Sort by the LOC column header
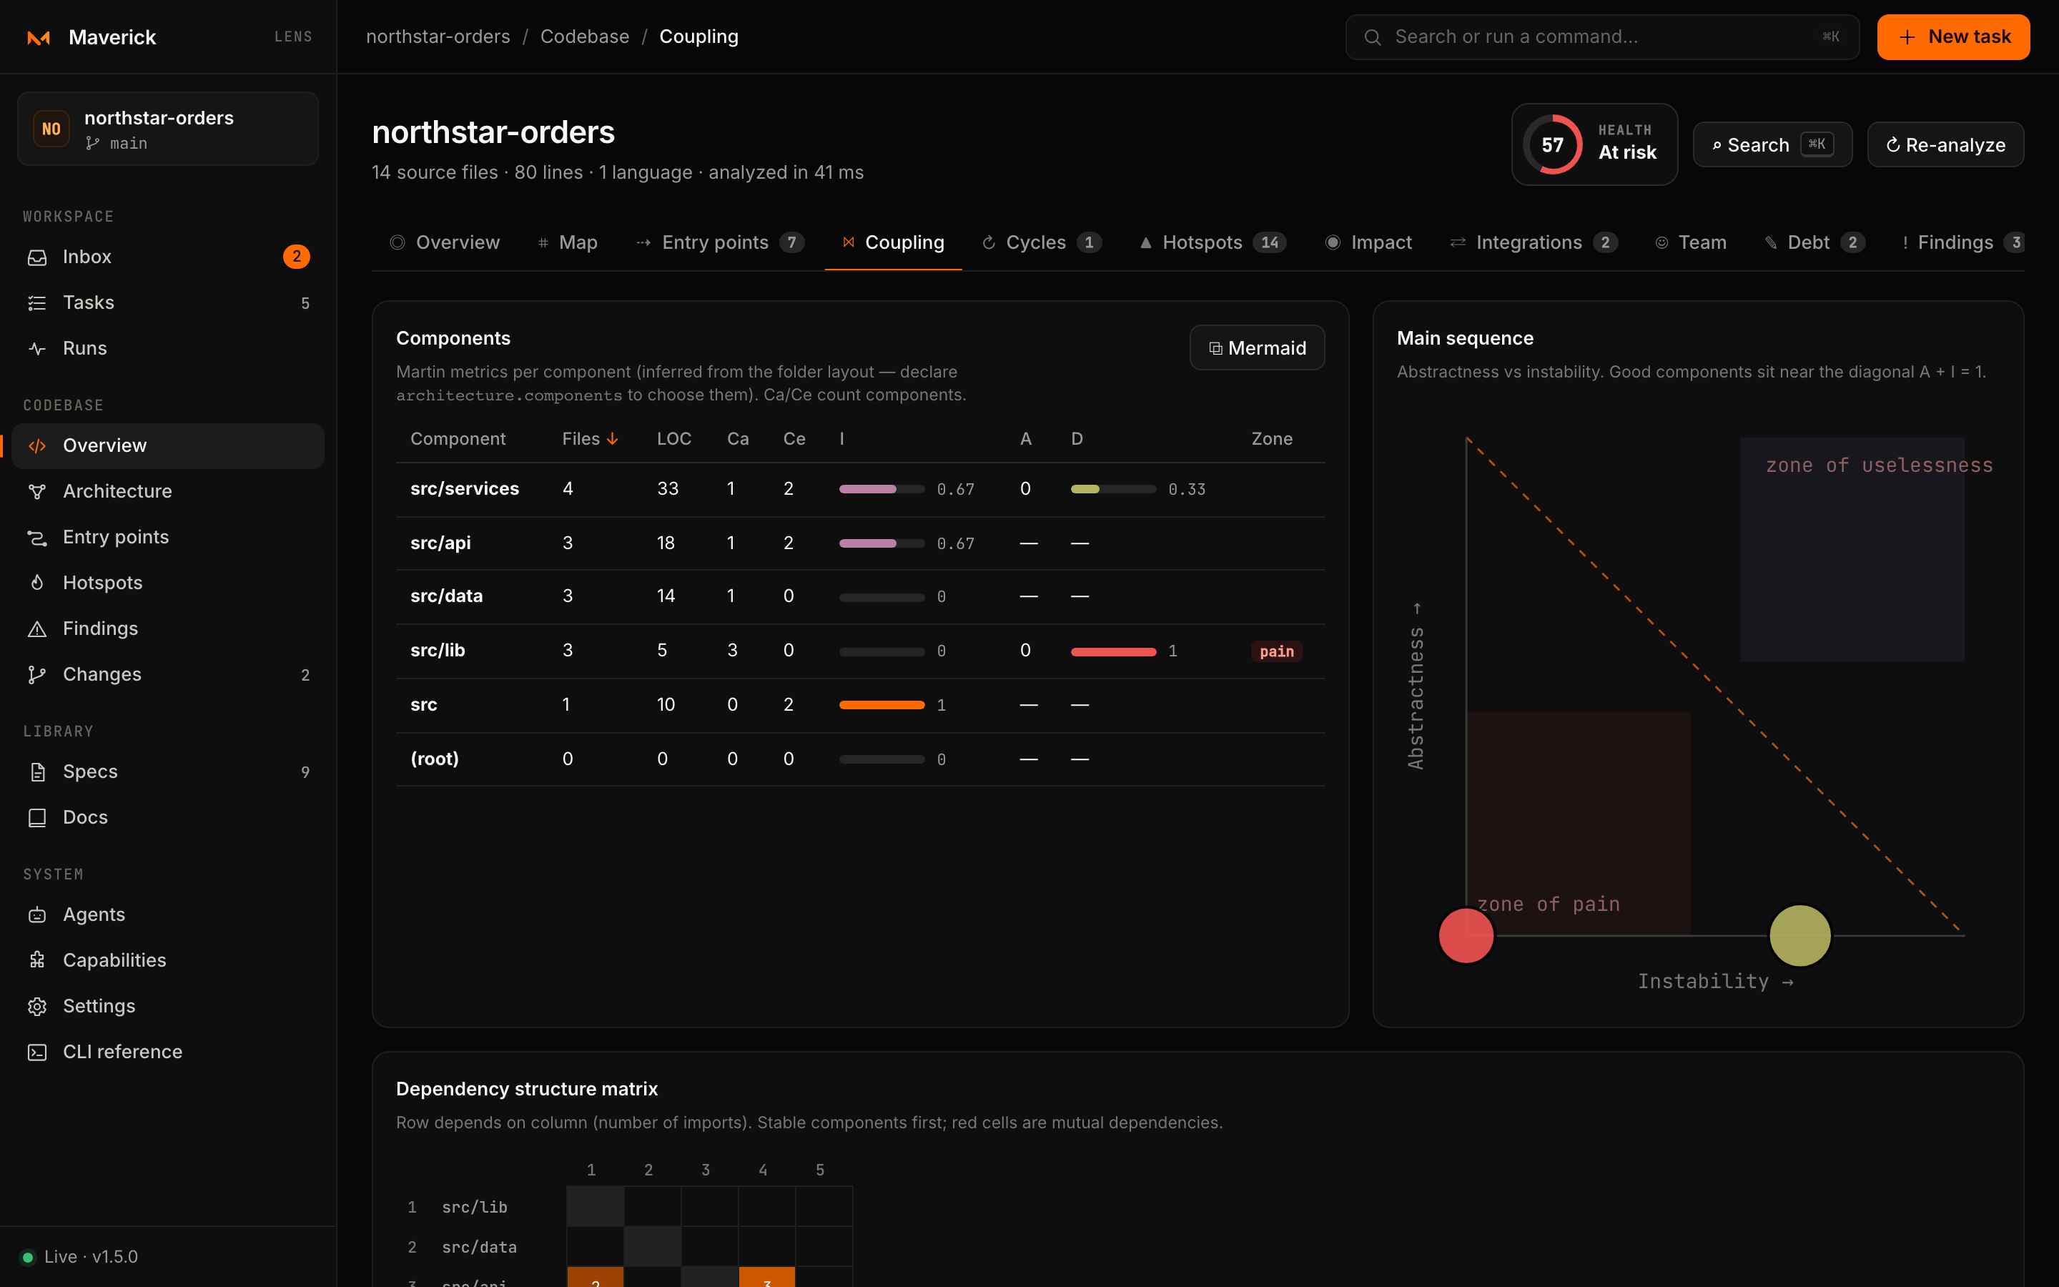The height and width of the screenshot is (1287, 2059). pyautogui.click(x=674, y=438)
